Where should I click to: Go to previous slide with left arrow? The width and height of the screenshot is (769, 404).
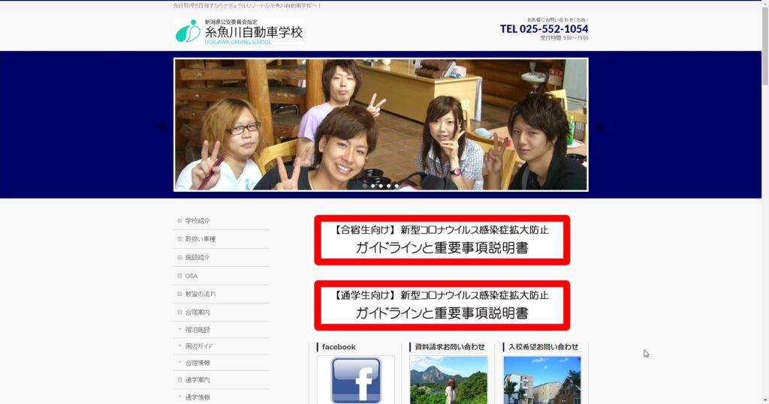pos(163,127)
